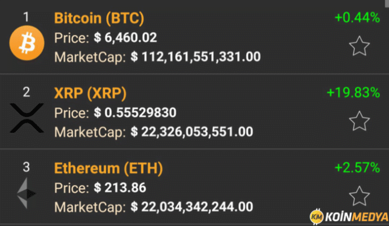
Task: Click Ethereum's +2.57% change
Action: (357, 167)
